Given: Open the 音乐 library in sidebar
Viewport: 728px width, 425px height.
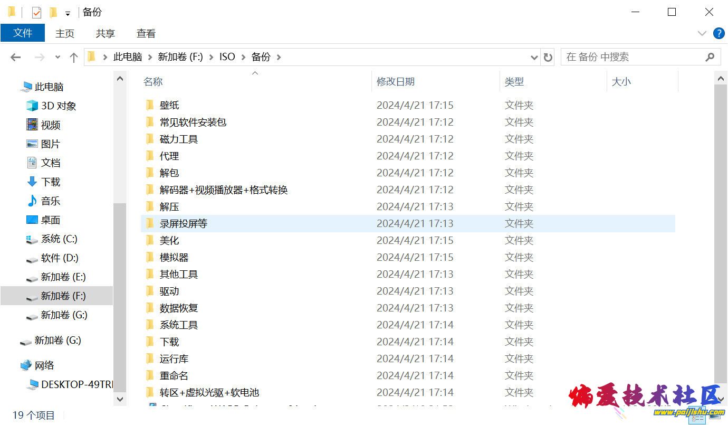Looking at the screenshot, I should click(51, 201).
